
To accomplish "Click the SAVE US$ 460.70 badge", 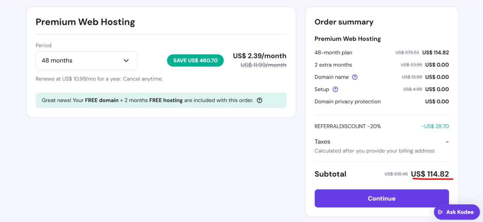I will 195,60.
